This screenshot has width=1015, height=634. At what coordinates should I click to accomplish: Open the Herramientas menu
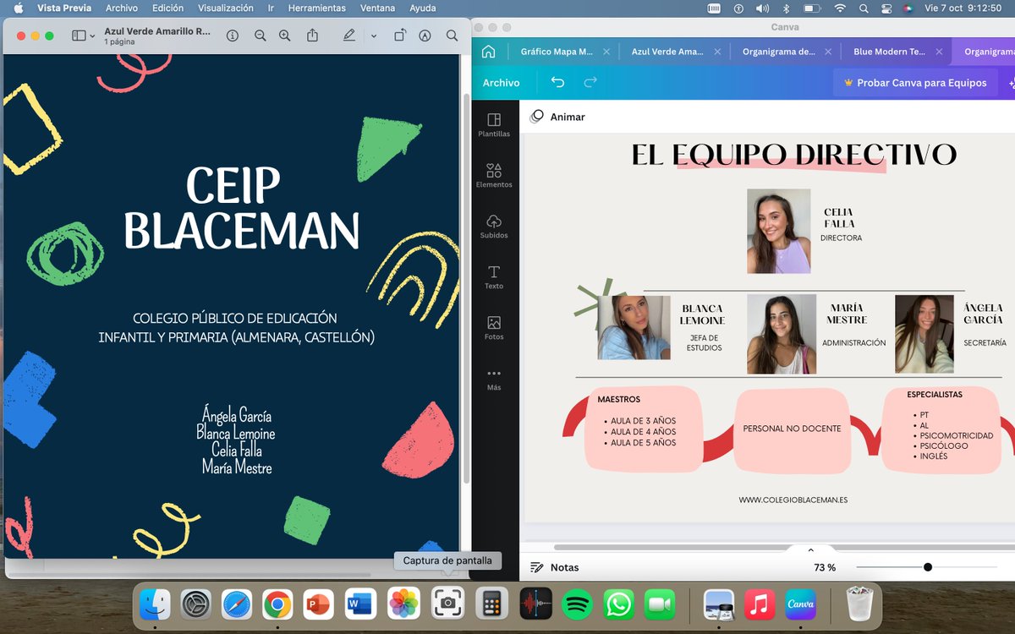(x=317, y=8)
